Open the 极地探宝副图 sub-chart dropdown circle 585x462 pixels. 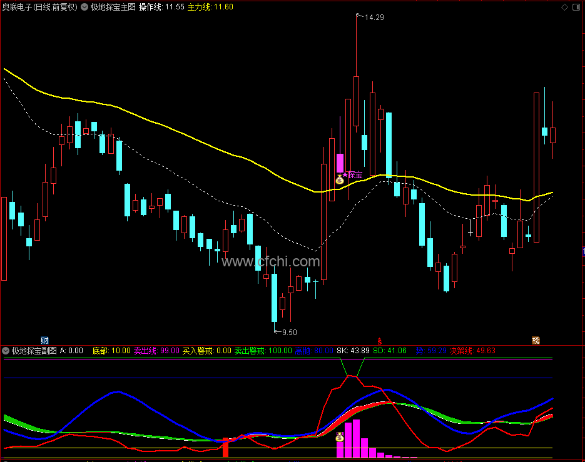6,351
